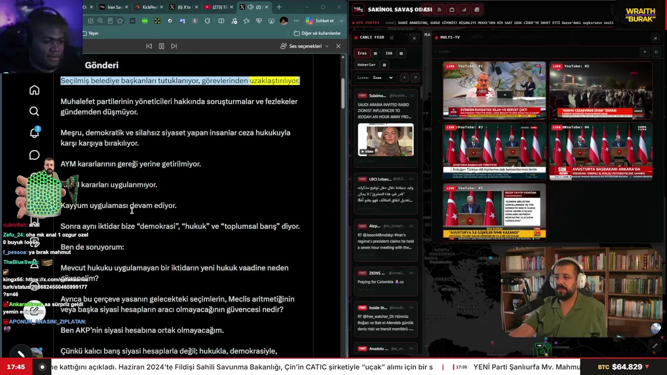
Task: Go to previous paragraph in read aloud
Action: pos(149,46)
